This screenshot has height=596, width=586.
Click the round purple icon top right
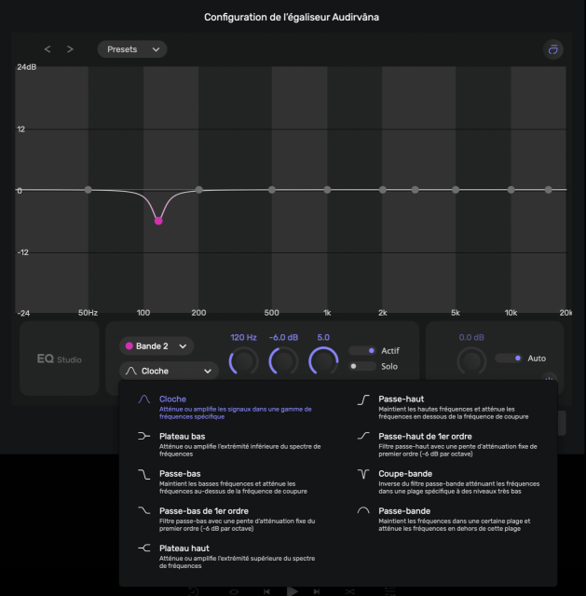[552, 49]
